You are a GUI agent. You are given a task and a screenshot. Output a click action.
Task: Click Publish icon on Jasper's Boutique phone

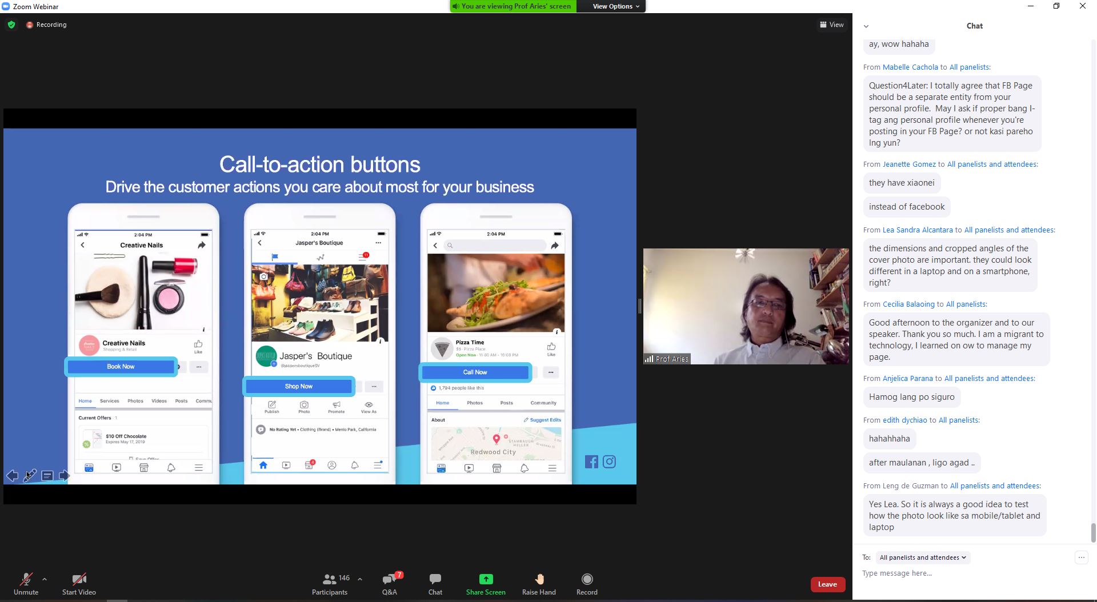[272, 407]
